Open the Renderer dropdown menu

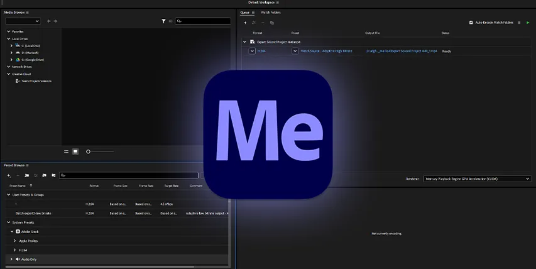click(477, 178)
